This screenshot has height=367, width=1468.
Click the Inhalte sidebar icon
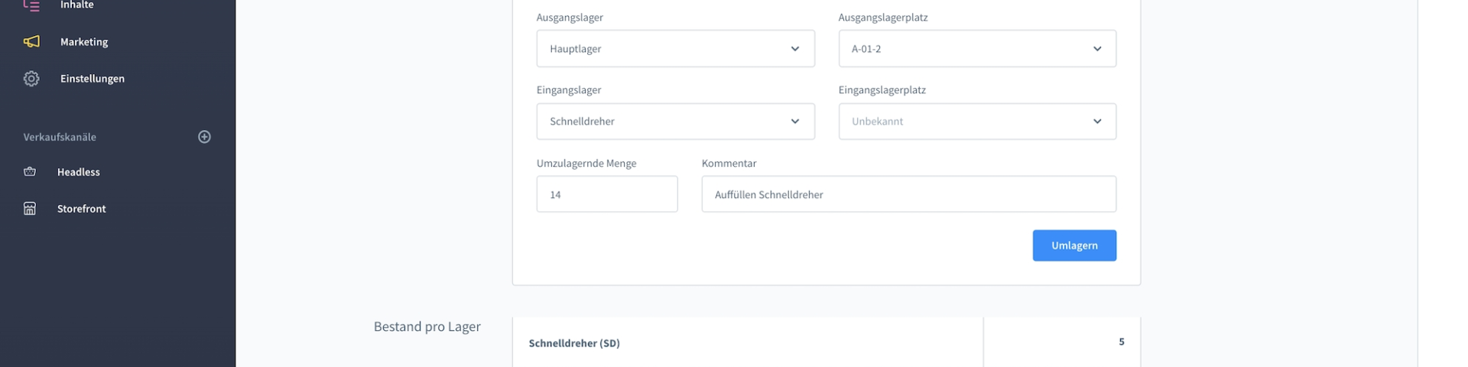(x=31, y=5)
